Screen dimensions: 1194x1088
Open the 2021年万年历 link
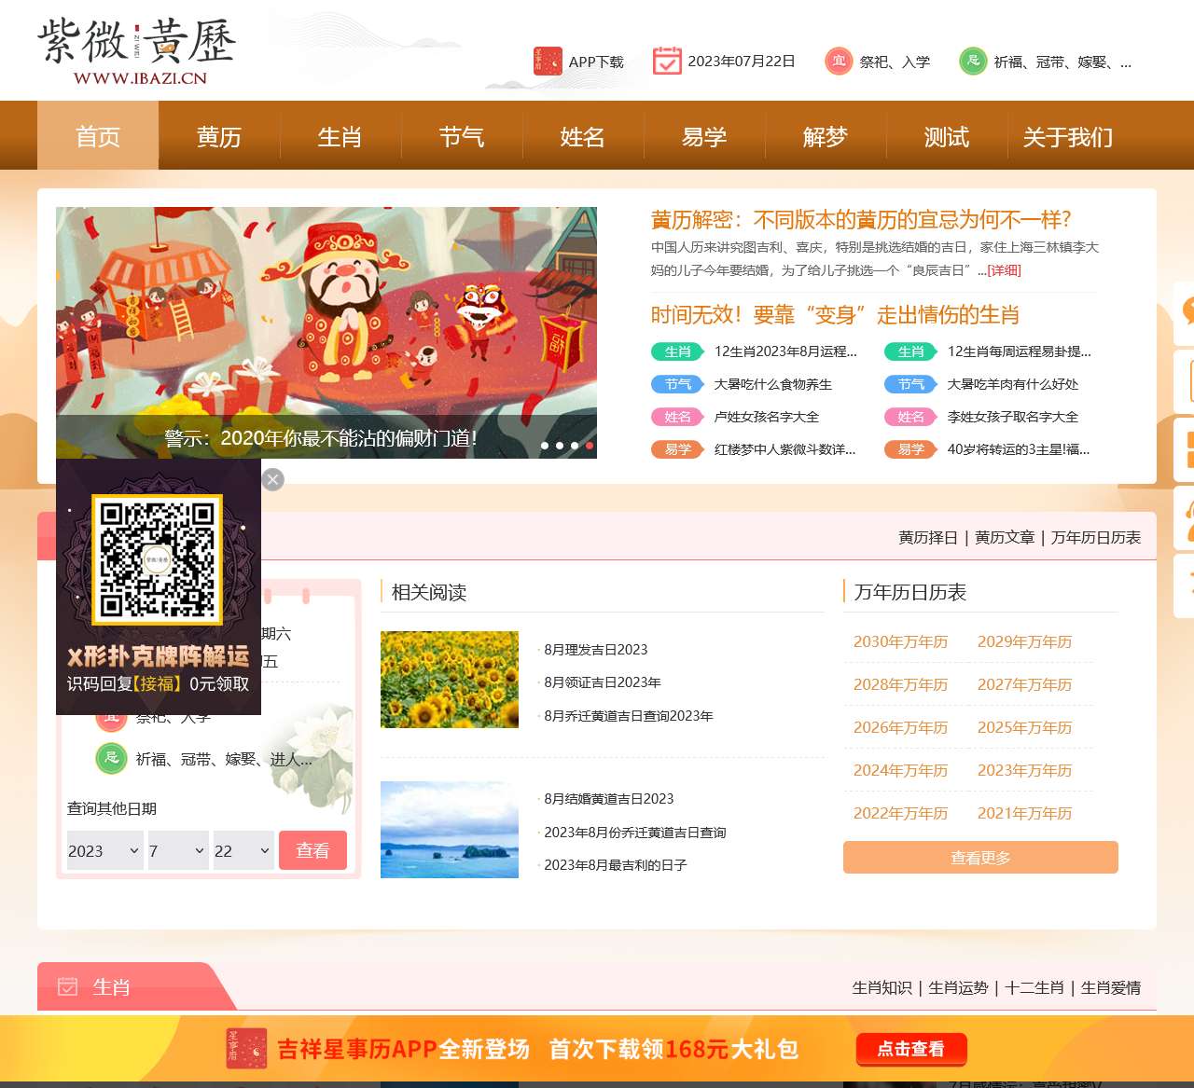tap(1024, 813)
